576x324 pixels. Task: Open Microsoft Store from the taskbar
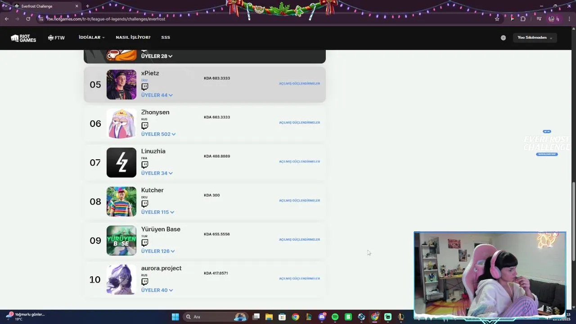[x=282, y=317]
